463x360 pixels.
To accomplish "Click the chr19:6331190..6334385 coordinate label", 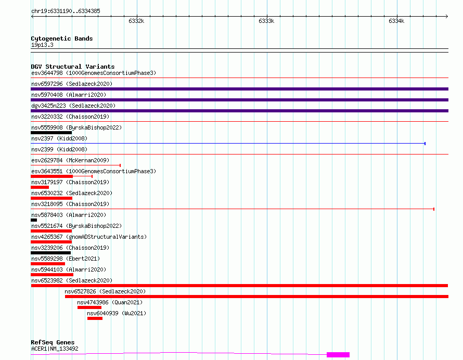I will click(x=66, y=11).
